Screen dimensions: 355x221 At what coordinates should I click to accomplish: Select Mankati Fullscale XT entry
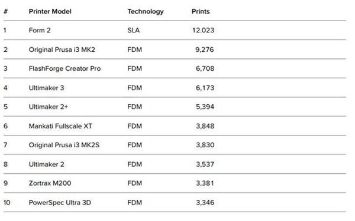point(60,126)
